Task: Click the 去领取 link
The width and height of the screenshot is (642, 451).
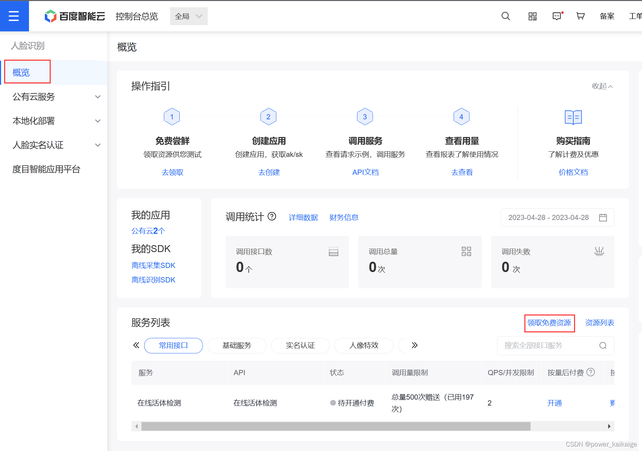Action: click(172, 172)
